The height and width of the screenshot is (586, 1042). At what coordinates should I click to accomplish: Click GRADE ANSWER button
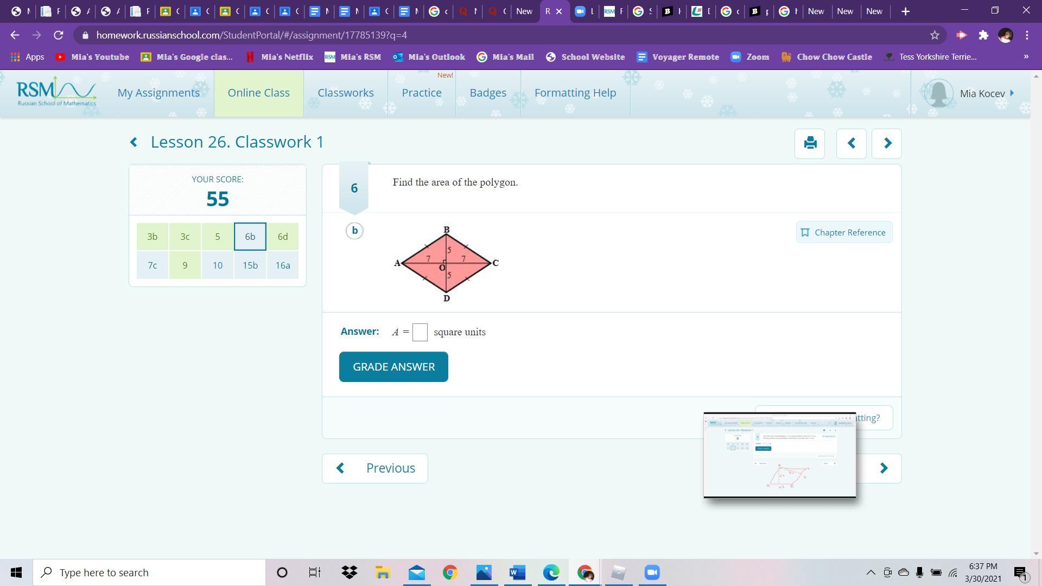point(393,367)
